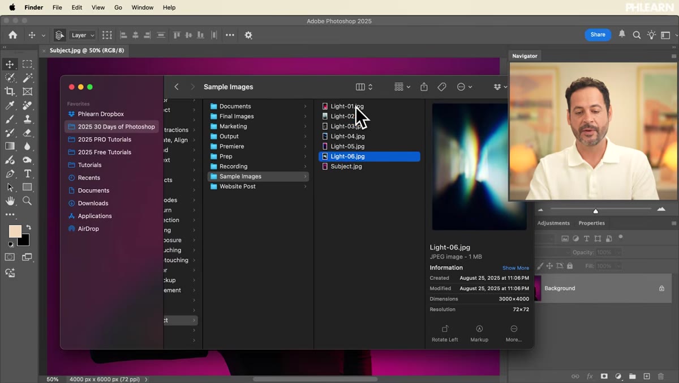
Task: Create a new layer icon
Action: click(646, 376)
